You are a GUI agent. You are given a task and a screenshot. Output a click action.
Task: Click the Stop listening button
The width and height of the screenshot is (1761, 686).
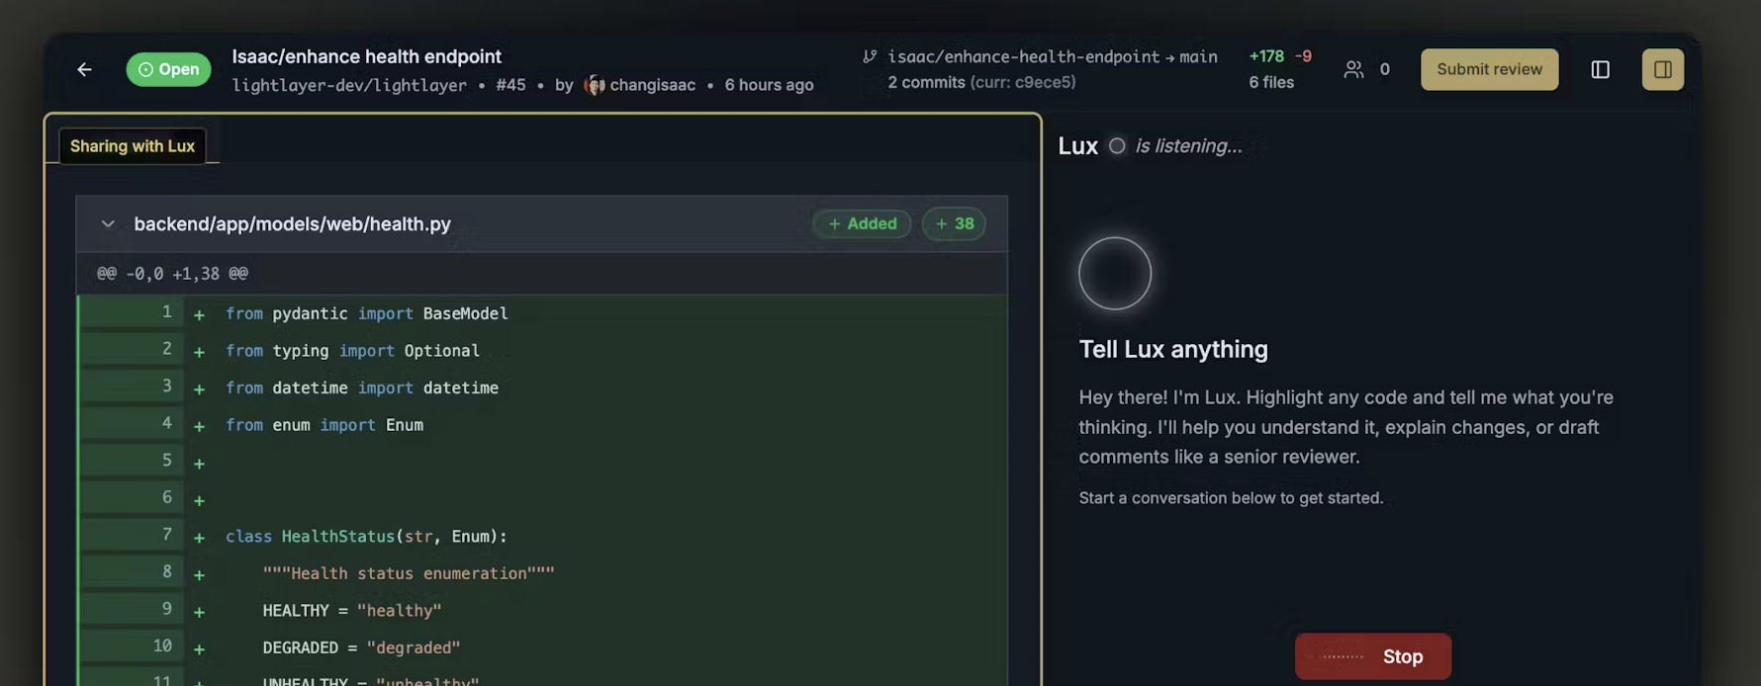(x=1372, y=656)
